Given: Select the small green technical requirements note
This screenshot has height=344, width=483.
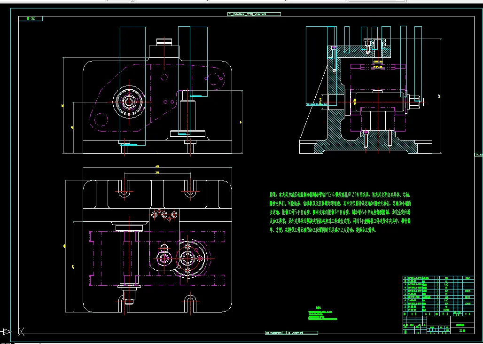Looking at the screenshot, I should pyautogui.click(x=322, y=313).
